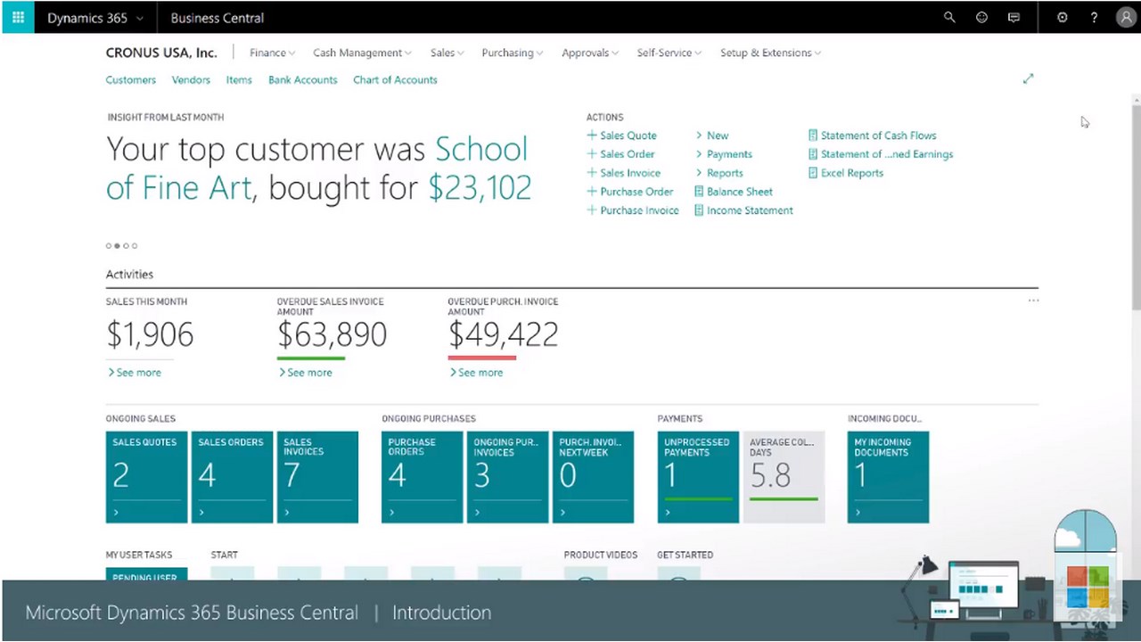Click the plus icon beside Sales Quote
Image resolution: width=1141 pixels, height=642 pixels.
click(591, 136)
